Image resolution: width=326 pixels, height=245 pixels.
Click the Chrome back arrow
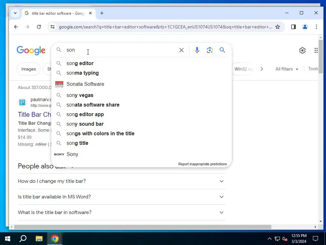(16, 27)
